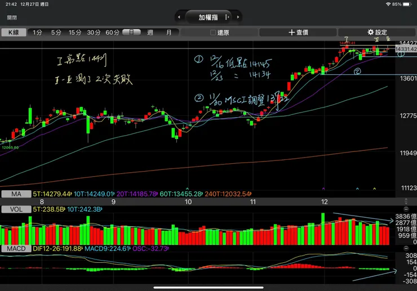Tap the blue caret marker on chart bottom
Viewport: 417px width, 291px height.
click(357, 189)
